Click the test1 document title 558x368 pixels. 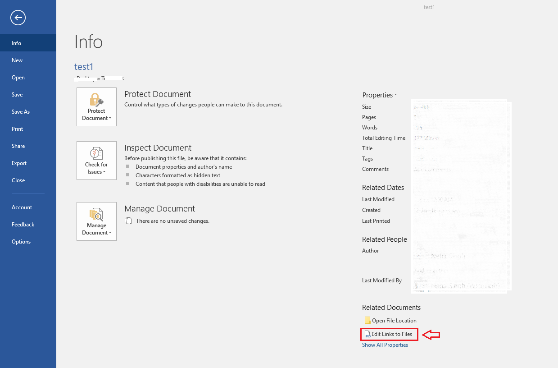(84, 66)
